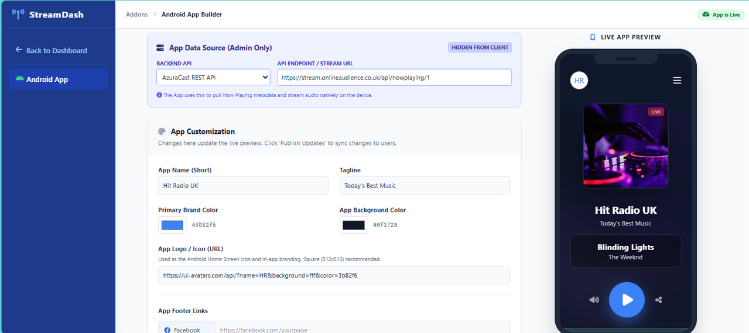Open the Backend API dropdown

click(213, 77)
